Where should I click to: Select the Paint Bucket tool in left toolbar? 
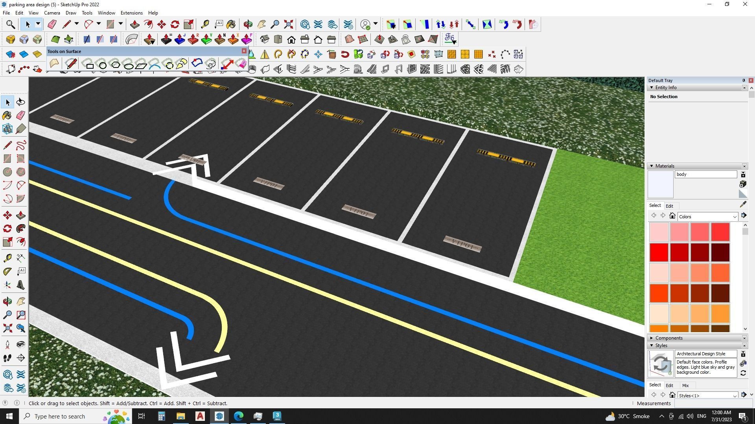tap(7, 115)
